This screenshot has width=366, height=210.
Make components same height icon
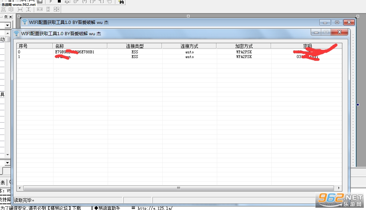tap(48, 9)
